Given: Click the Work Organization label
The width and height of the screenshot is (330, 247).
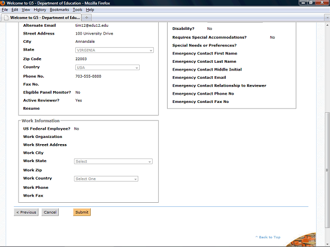Looking at the screenshot, I should pos(42,137).
